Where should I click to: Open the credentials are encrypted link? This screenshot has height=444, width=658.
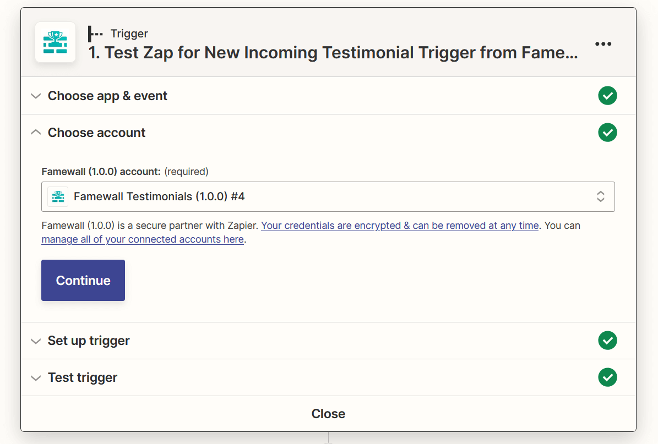[399, 226]
